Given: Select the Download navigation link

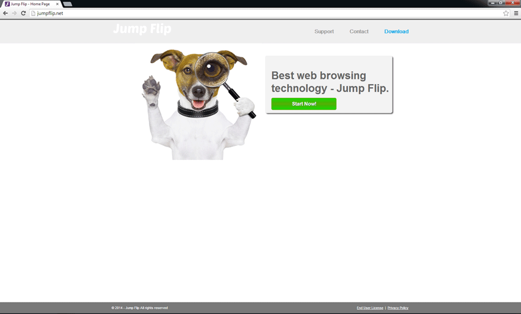Looking at the screenshot, I should [397, 32].
